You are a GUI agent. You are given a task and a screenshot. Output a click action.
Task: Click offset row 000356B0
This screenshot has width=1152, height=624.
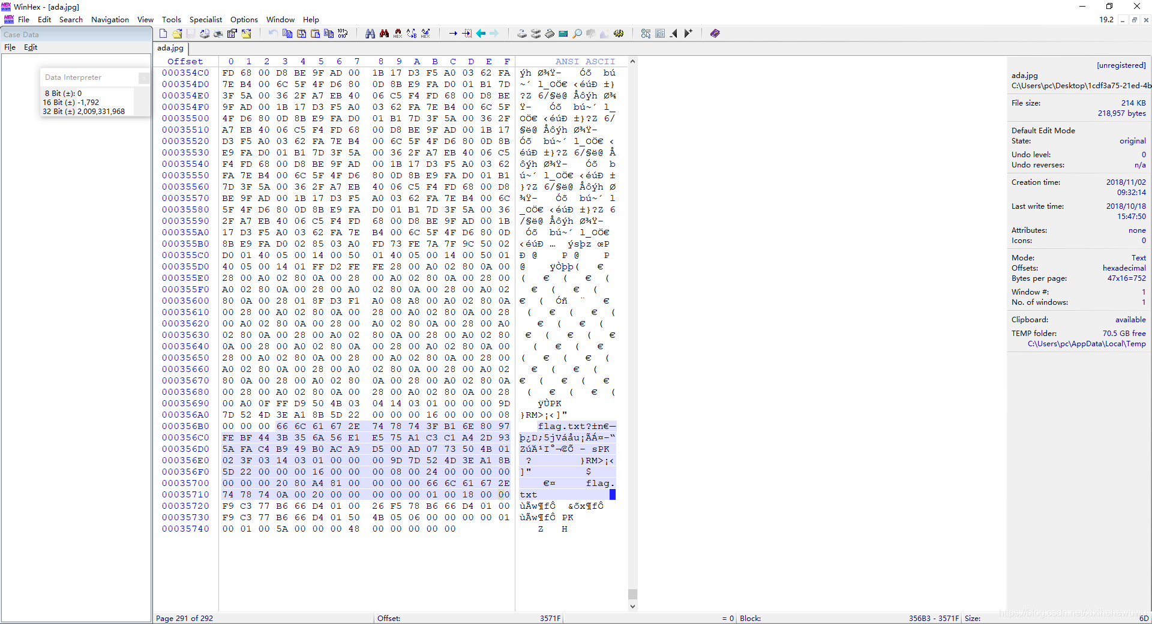coord(185,426)
